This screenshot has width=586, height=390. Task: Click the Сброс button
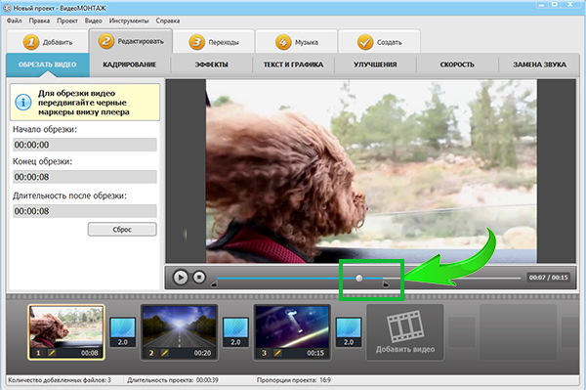[x=122, y=230]
